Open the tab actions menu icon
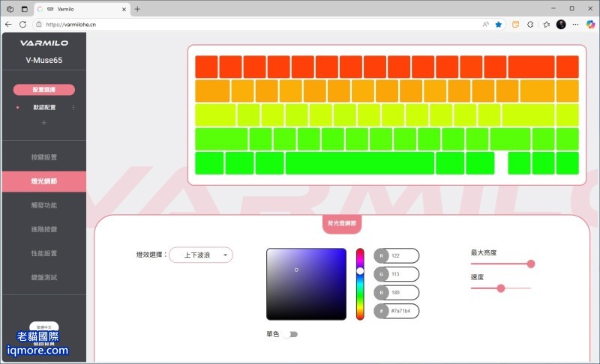The height and width of the screenshot is (364, 600). tap(25, 9)
